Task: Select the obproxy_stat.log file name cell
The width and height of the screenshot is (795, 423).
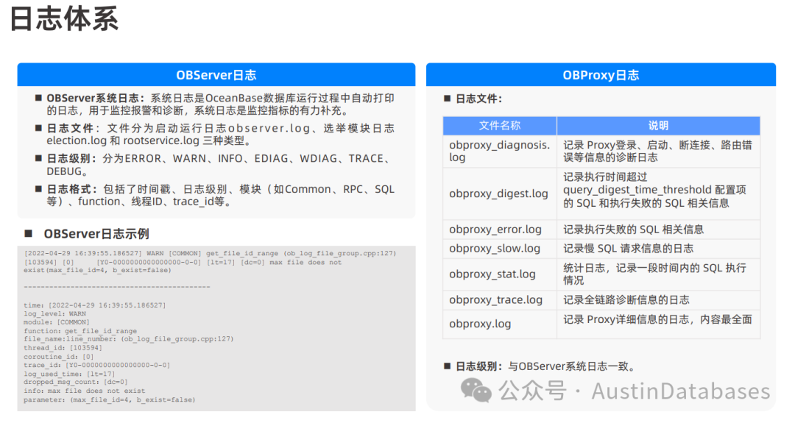Action: point(499,274)
